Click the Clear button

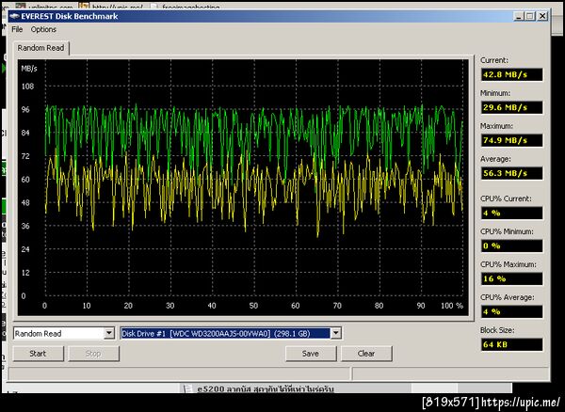click(x=366, y=354)
